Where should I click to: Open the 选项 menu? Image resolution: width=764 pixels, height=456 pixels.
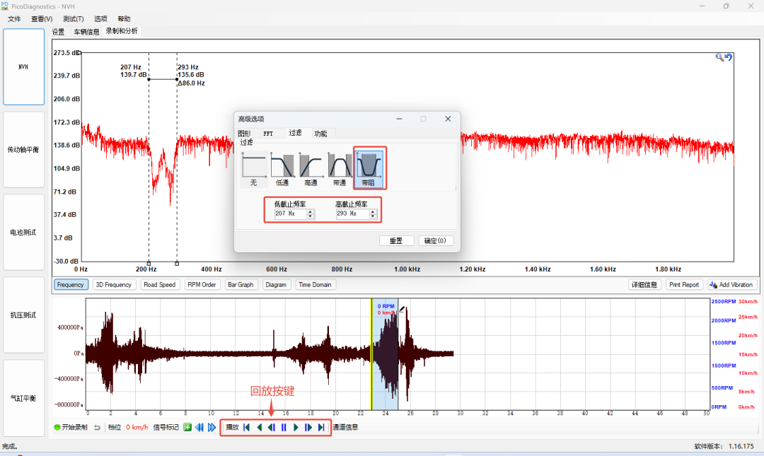pos(100,18)
